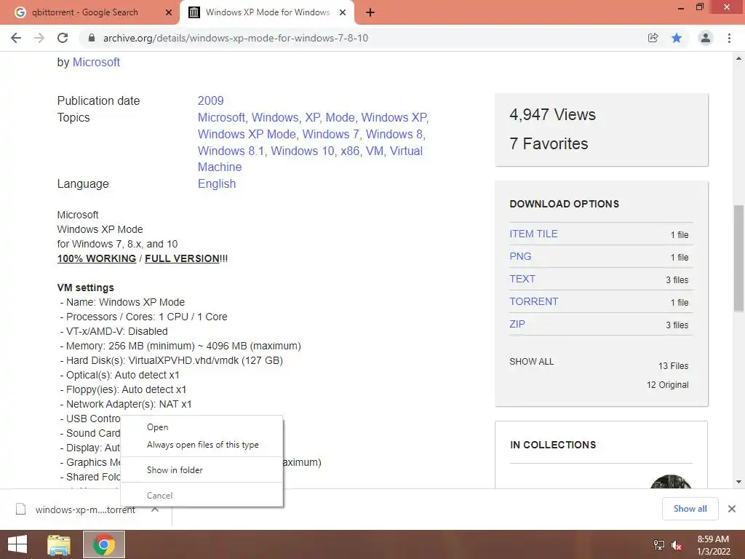This screenshot has height=559, width=745.
Task: Open the ITEM TILE download option
Action: pos(533,234)
